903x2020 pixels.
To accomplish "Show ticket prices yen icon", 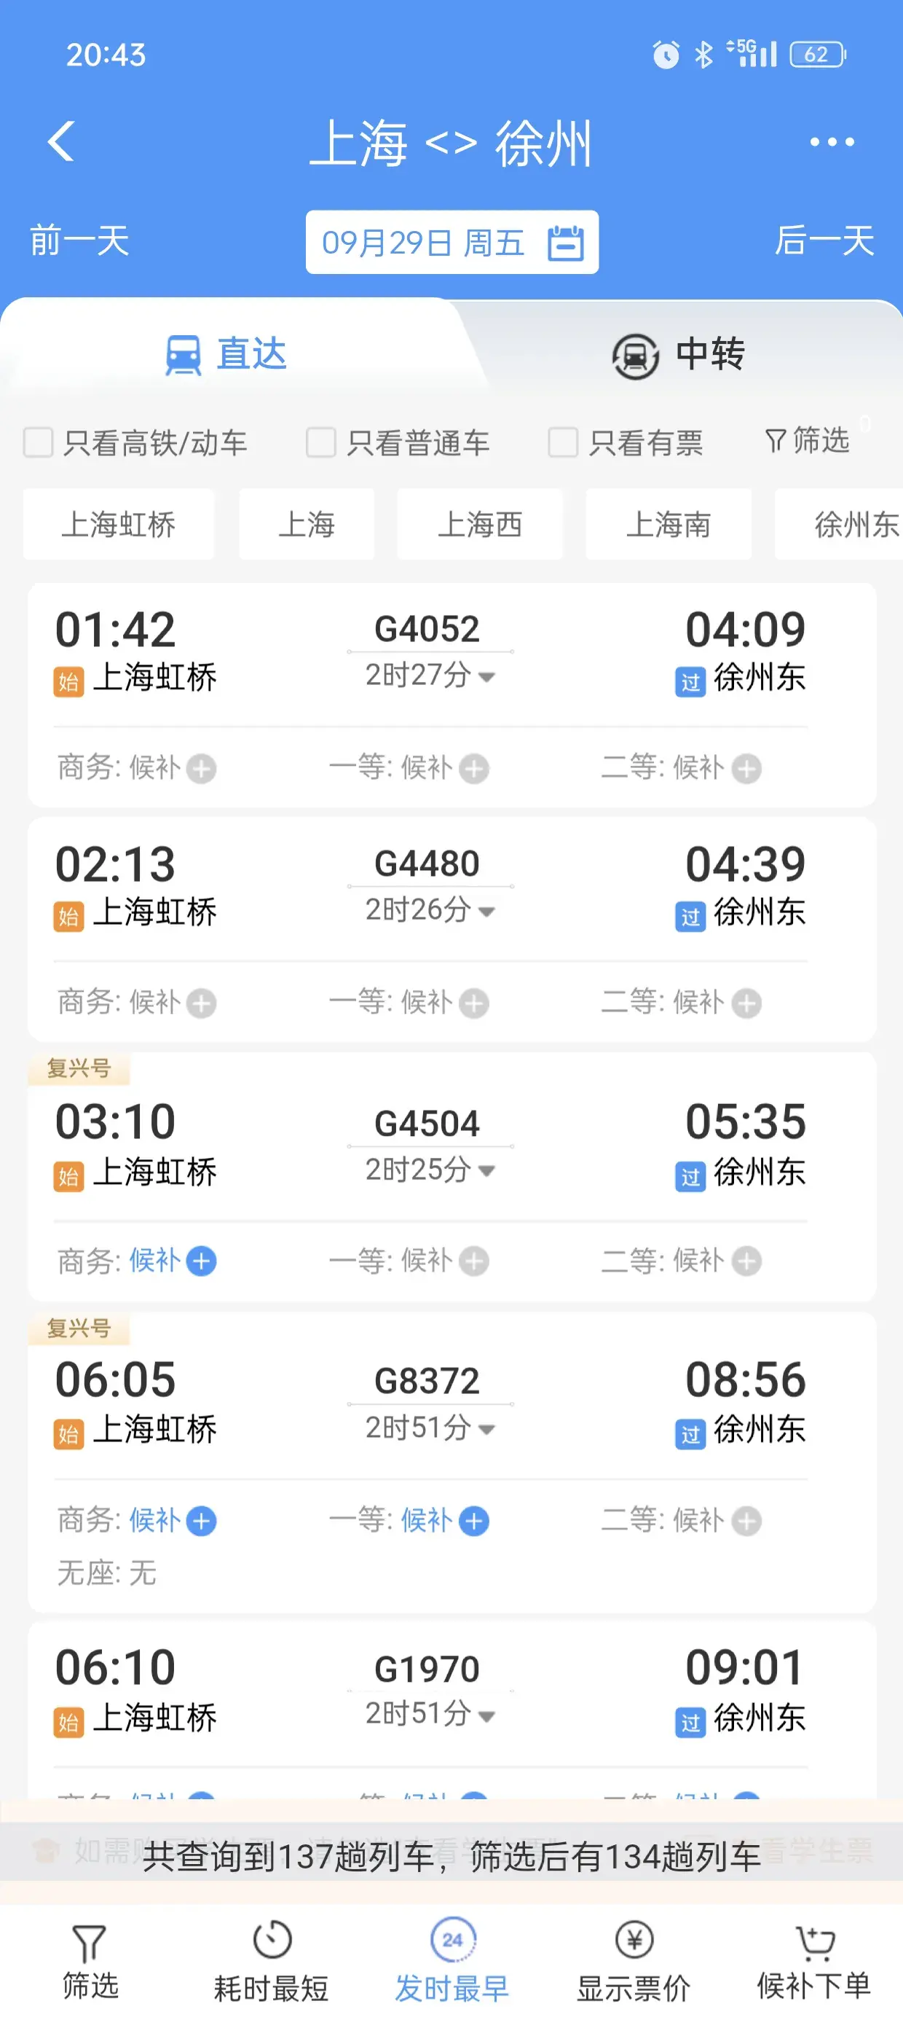I will [x=634, y=1940].
